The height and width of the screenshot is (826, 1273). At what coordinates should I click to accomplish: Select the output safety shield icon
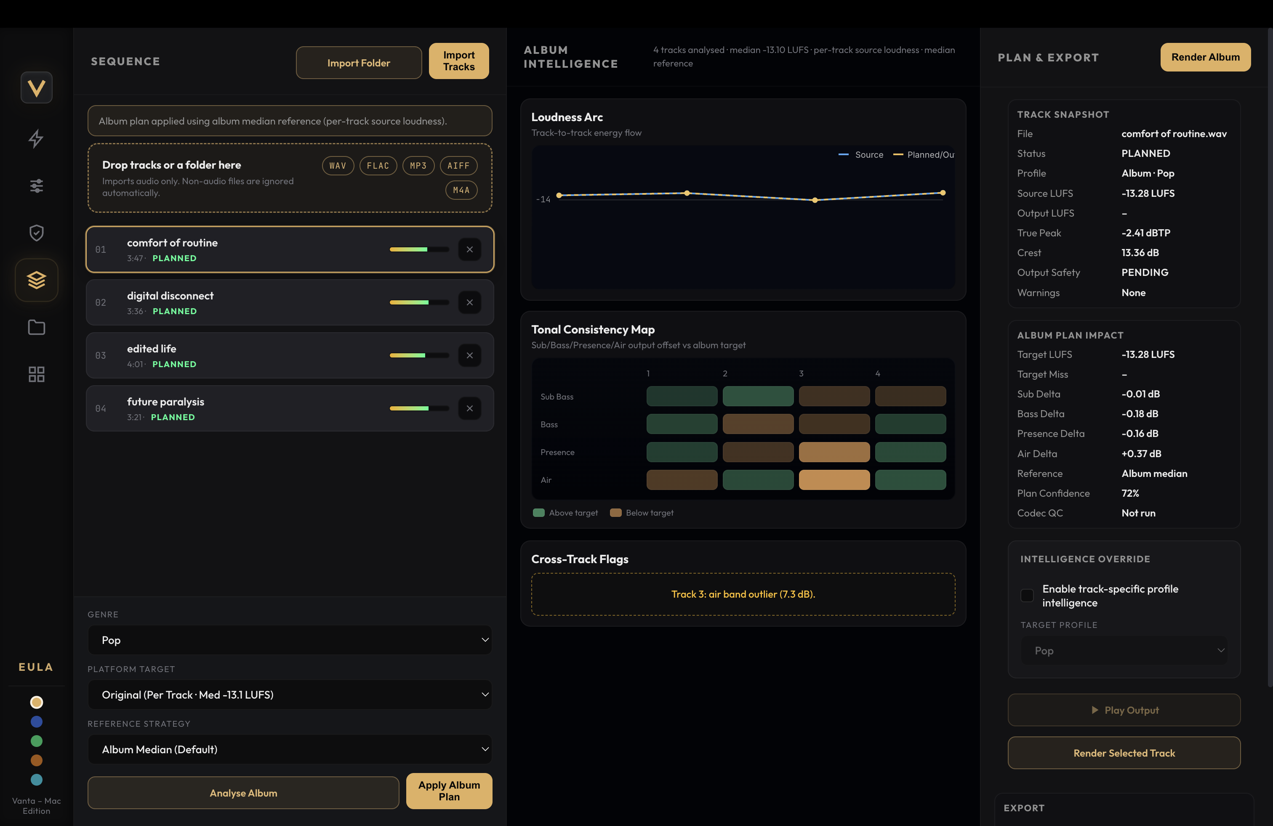tap(36, 233)
